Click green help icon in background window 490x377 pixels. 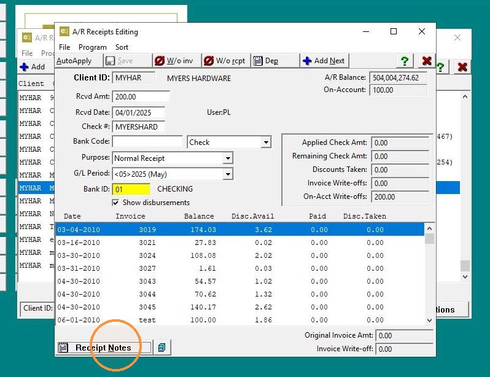click(x=440, y=67)
